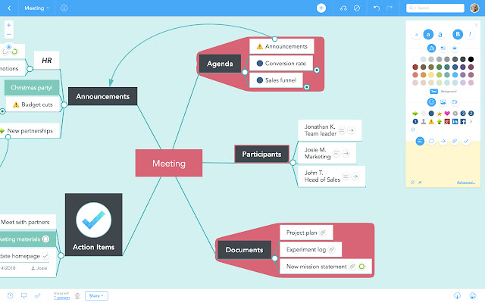Pick the light yellow color swatch
This screenshot has width=485, height=303.
tap(431, 75)
